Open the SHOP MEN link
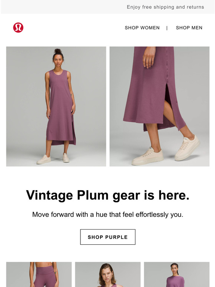Image resolution: width=215 pixels, height=287 pixels. [x=189, y=28]
